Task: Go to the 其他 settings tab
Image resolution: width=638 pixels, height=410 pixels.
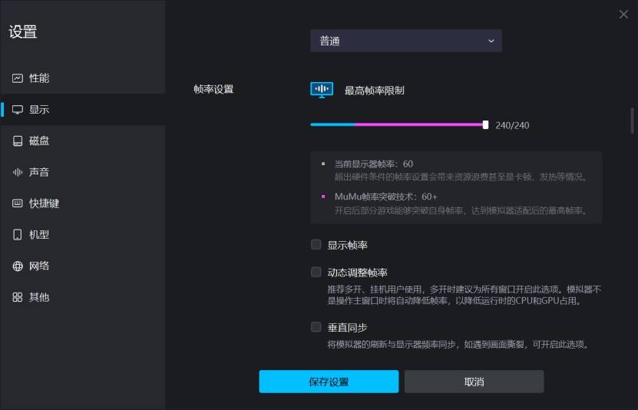Action: [x=83, y=297]
